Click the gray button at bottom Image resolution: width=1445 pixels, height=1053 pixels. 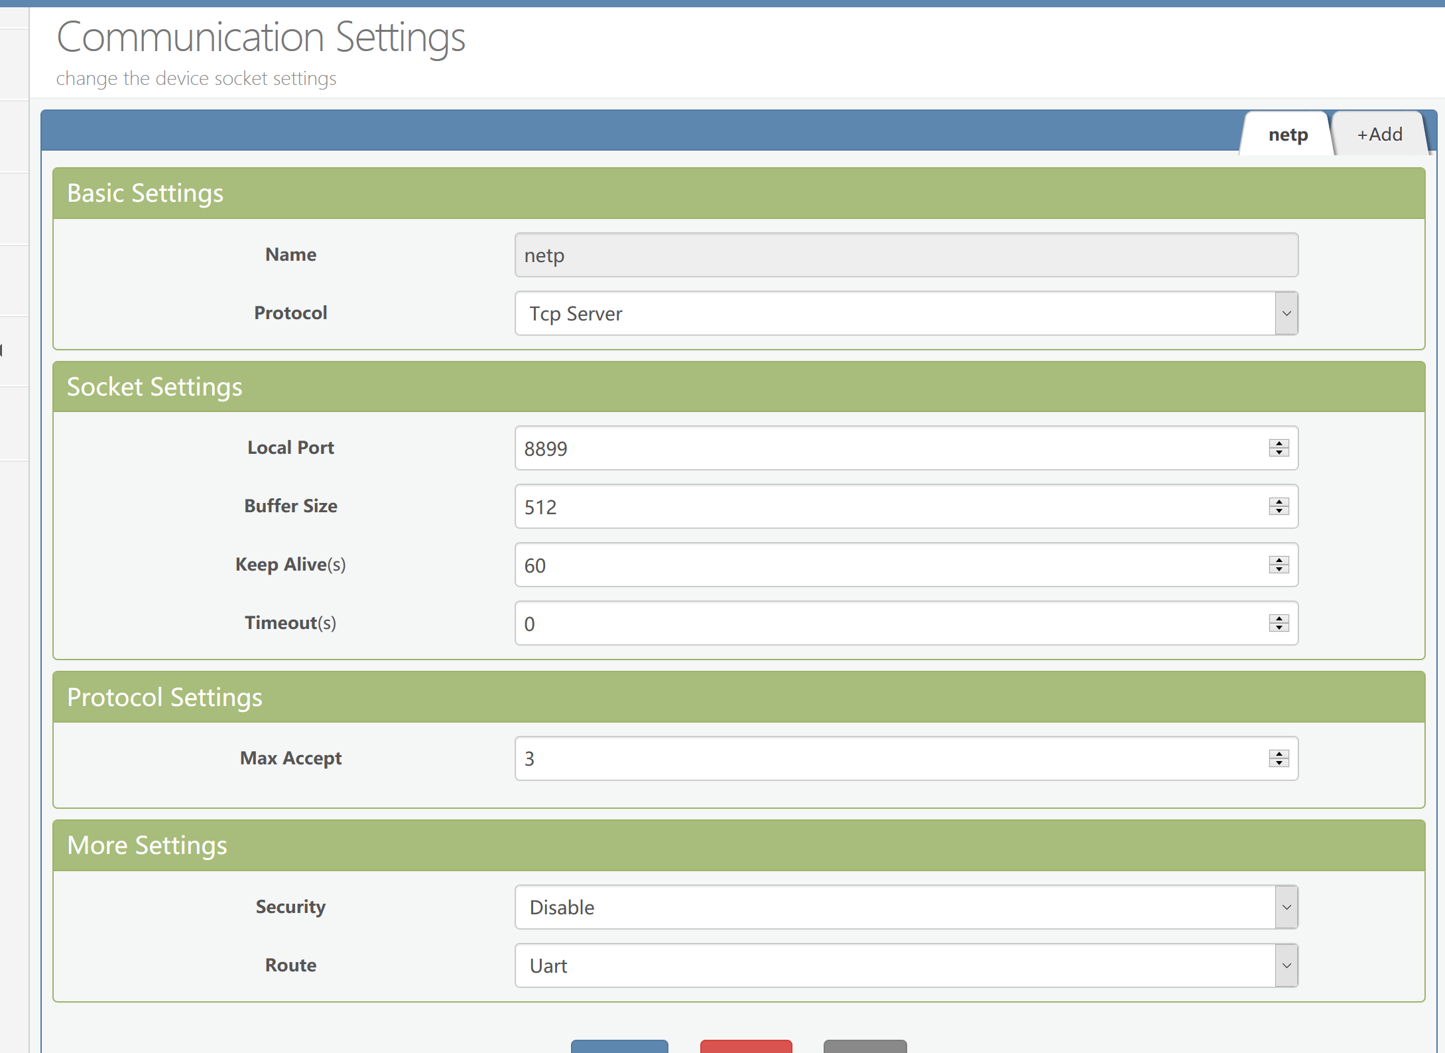coord(865,1046)
